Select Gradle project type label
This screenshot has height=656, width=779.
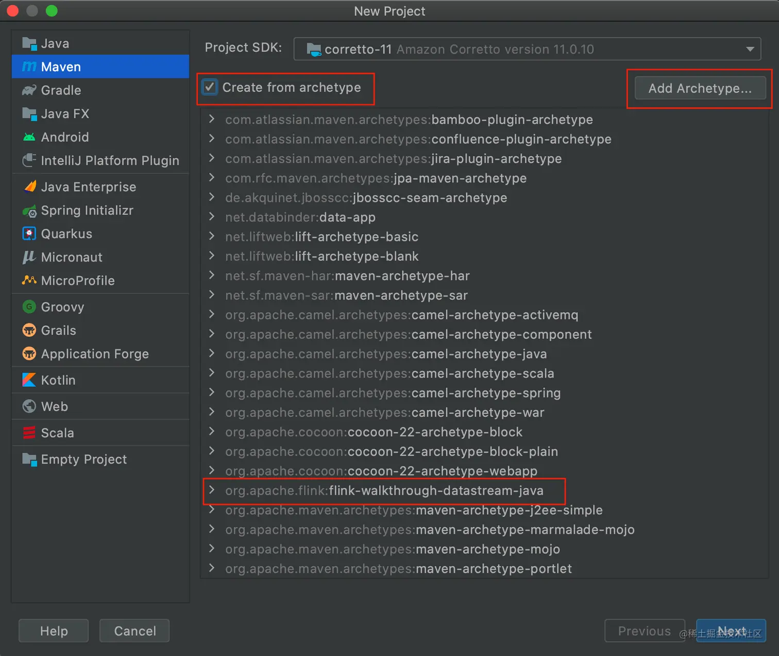61,90
